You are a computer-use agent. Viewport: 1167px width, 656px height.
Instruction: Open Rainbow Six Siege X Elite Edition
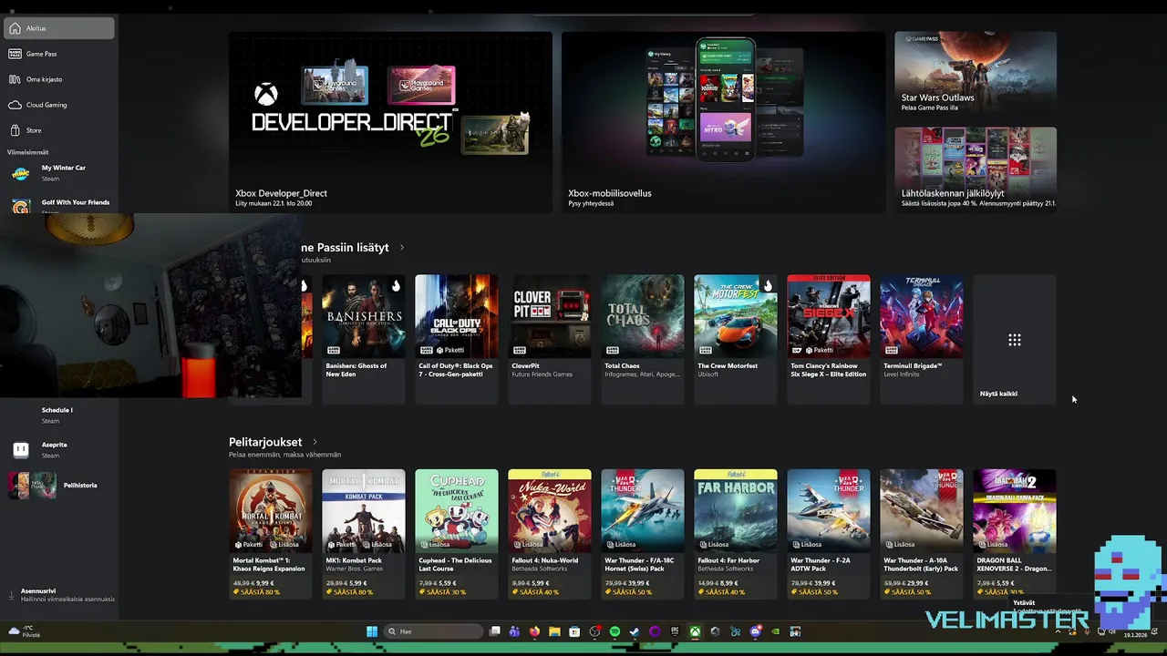pyautogui.click(x=828, y=339)
